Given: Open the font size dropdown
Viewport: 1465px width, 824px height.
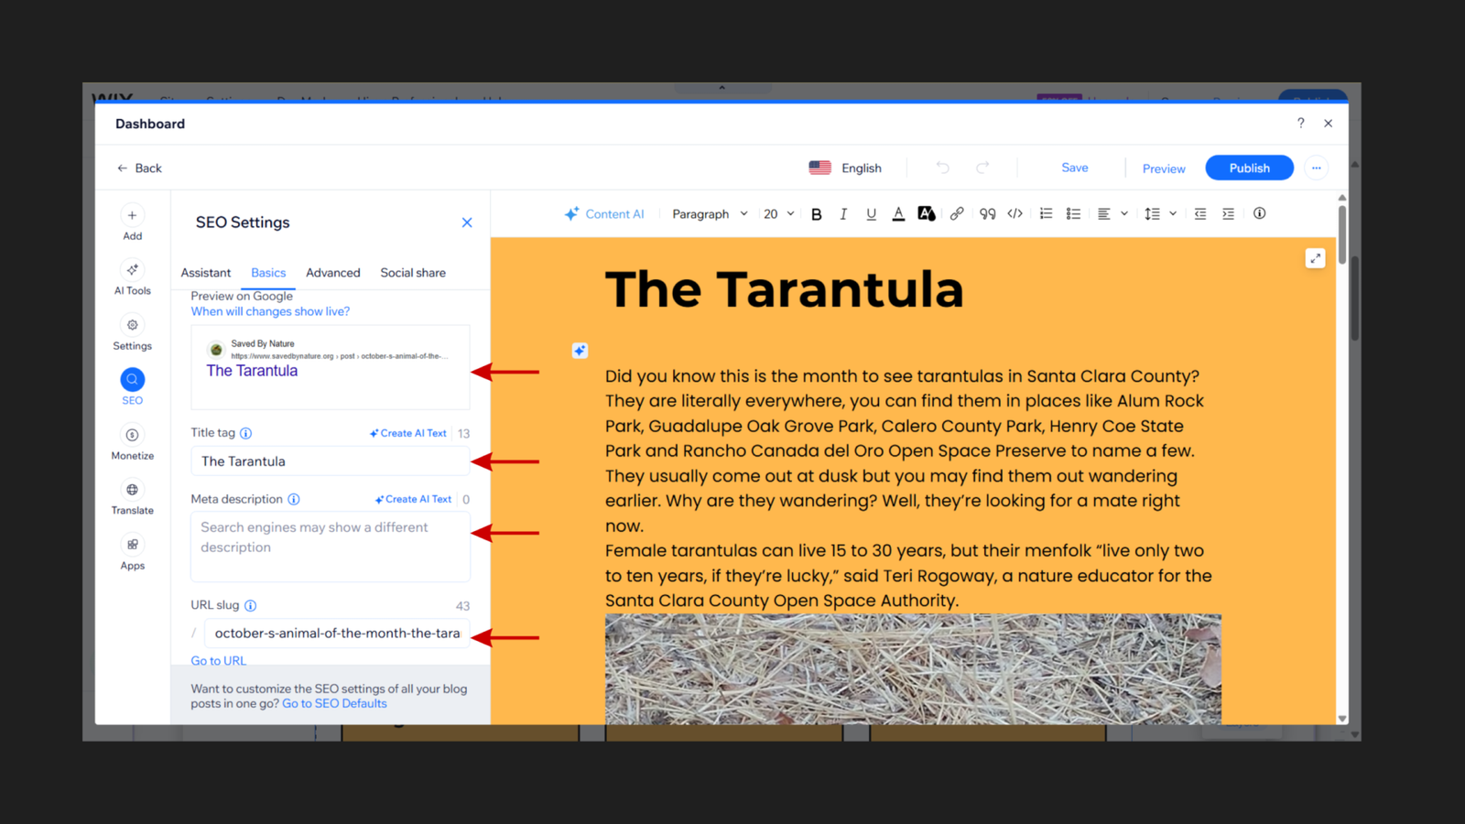Looking at the screenshot, I should 777,213.
